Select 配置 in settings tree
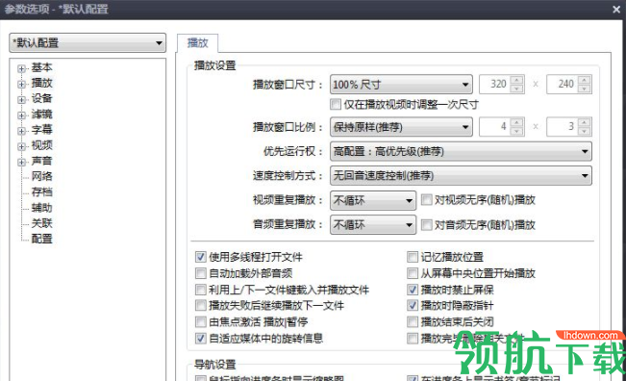626x381 pixels. click(42, 239)
